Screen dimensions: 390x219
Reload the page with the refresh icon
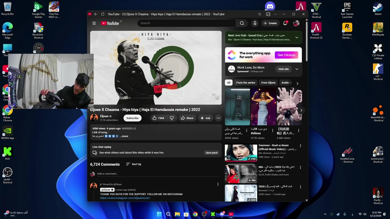[103, 14]
